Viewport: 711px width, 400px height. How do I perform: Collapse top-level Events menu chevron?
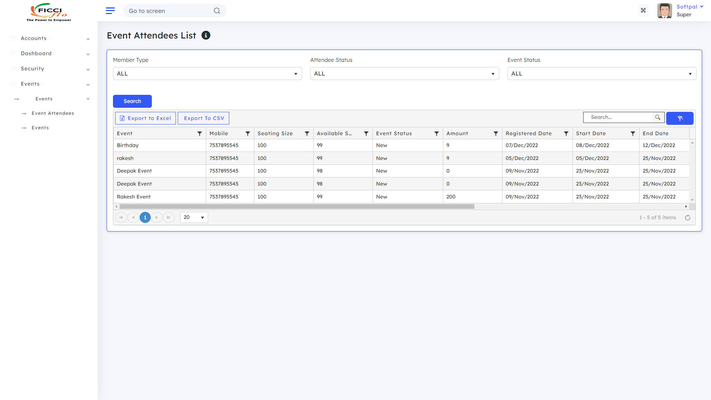(88, 84)
